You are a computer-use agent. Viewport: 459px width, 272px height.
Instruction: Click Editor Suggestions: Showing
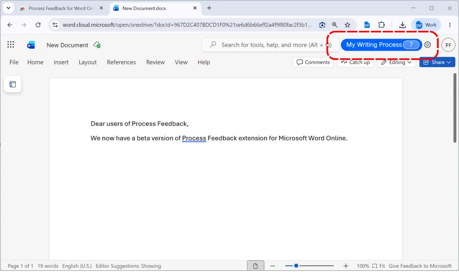coord(128,266)
